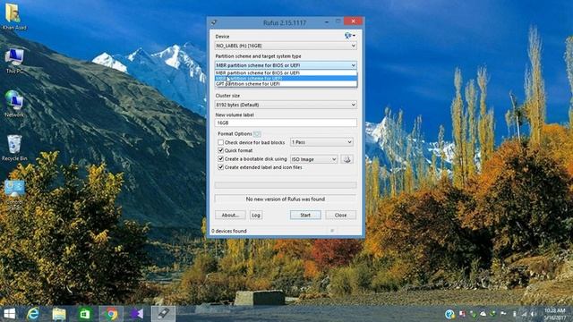Click the Close button in Rufus
The width and height of the screenshot is (573, 322).
pos(340,215)
